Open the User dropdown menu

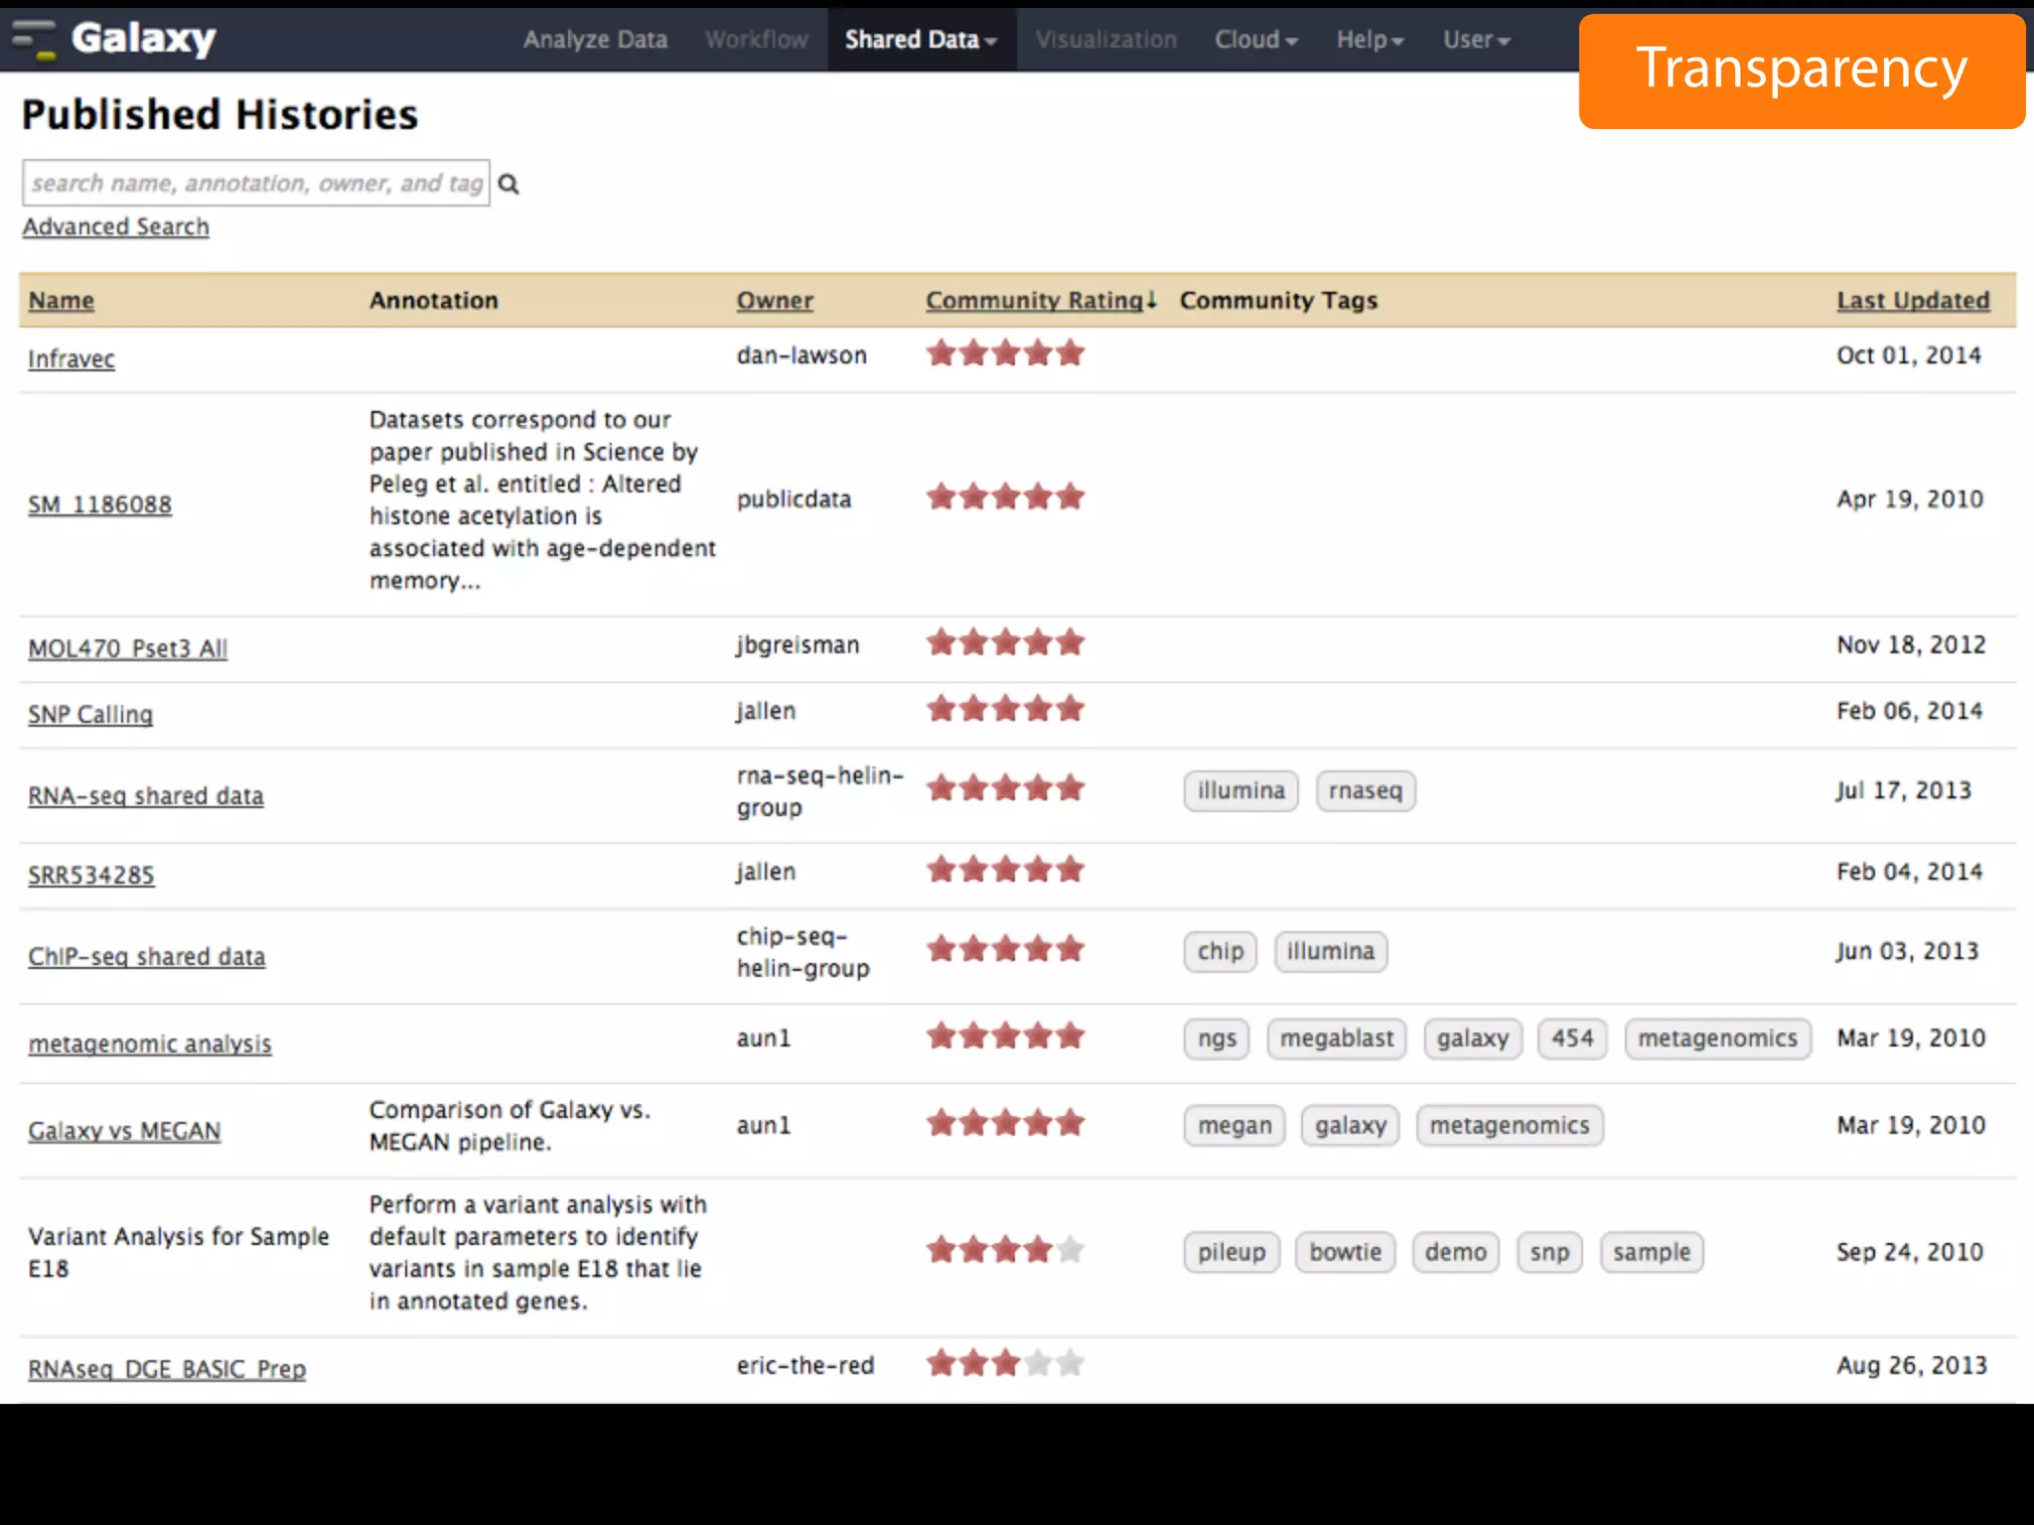(1476, 40)
